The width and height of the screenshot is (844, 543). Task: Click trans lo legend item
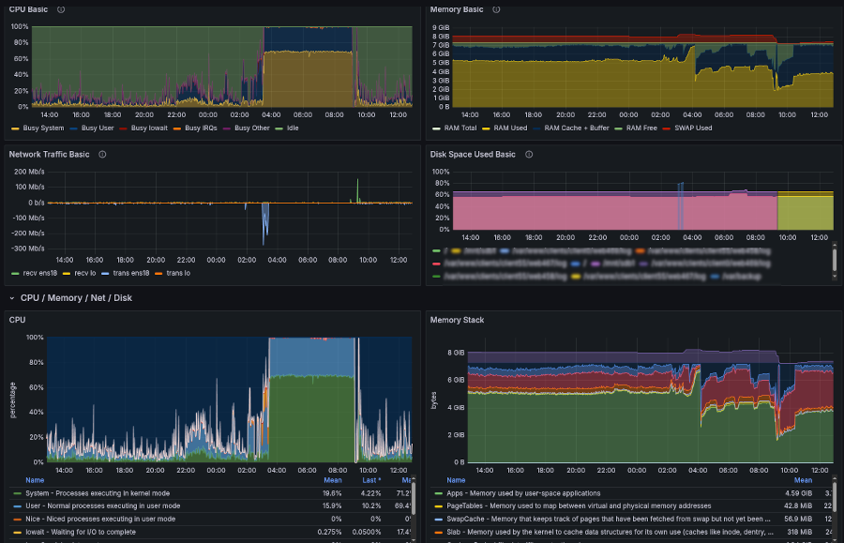[177, 273]
